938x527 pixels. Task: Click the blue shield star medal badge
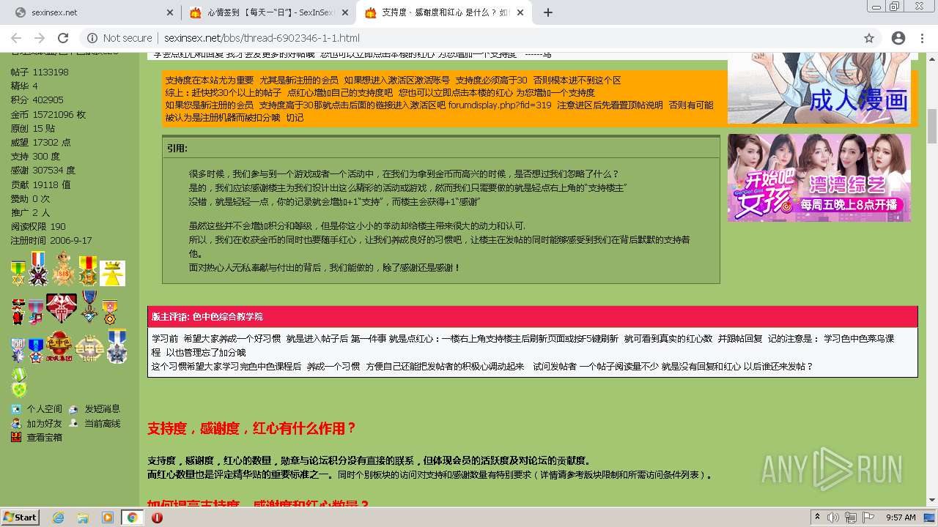point(36,351)
